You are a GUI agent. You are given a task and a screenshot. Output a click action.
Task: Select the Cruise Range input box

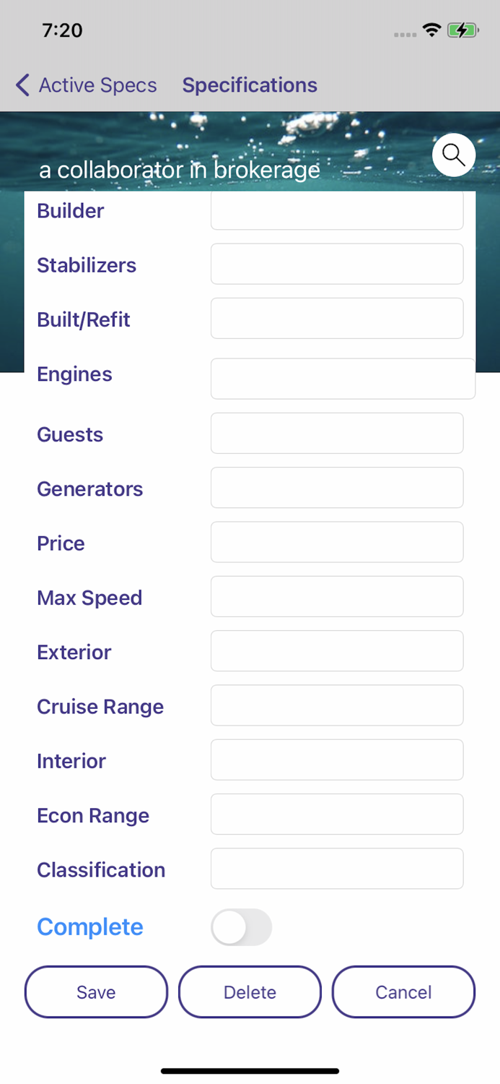tap(336, 705)
